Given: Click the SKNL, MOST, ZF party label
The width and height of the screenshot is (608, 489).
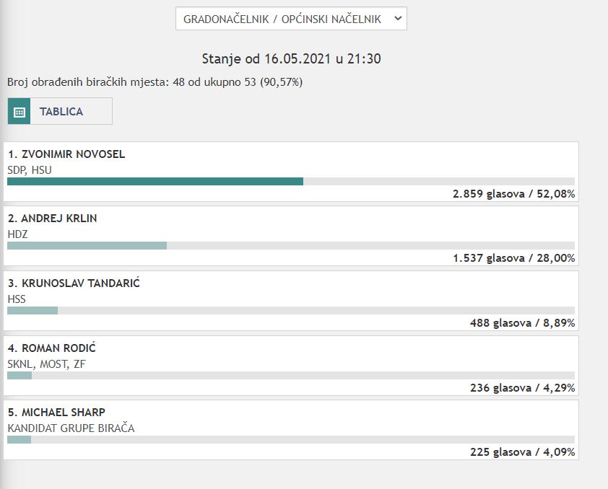Looking at the screenshot, I should (x=46, y=364).
